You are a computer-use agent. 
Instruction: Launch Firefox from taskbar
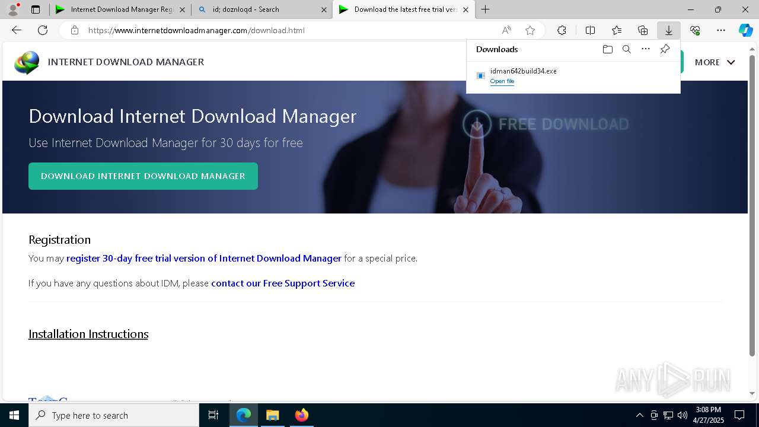point(301,415)
